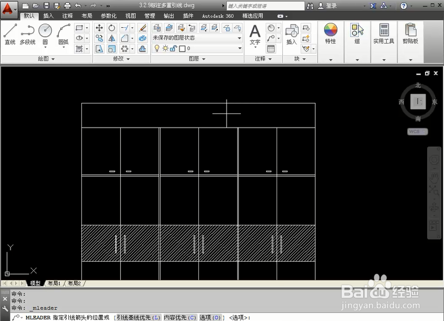Choose 选项(O) command option
The image size is (444, 321).
[x=210, y=317]
